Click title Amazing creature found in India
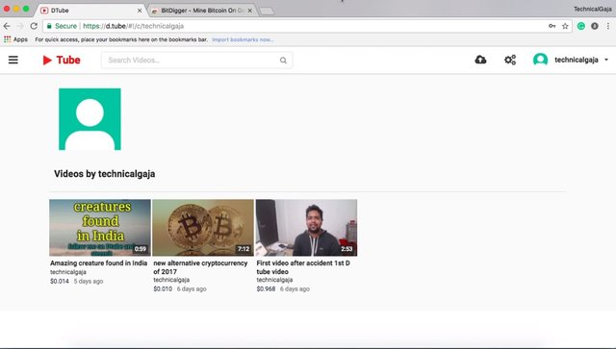 (x=98, y=263)
